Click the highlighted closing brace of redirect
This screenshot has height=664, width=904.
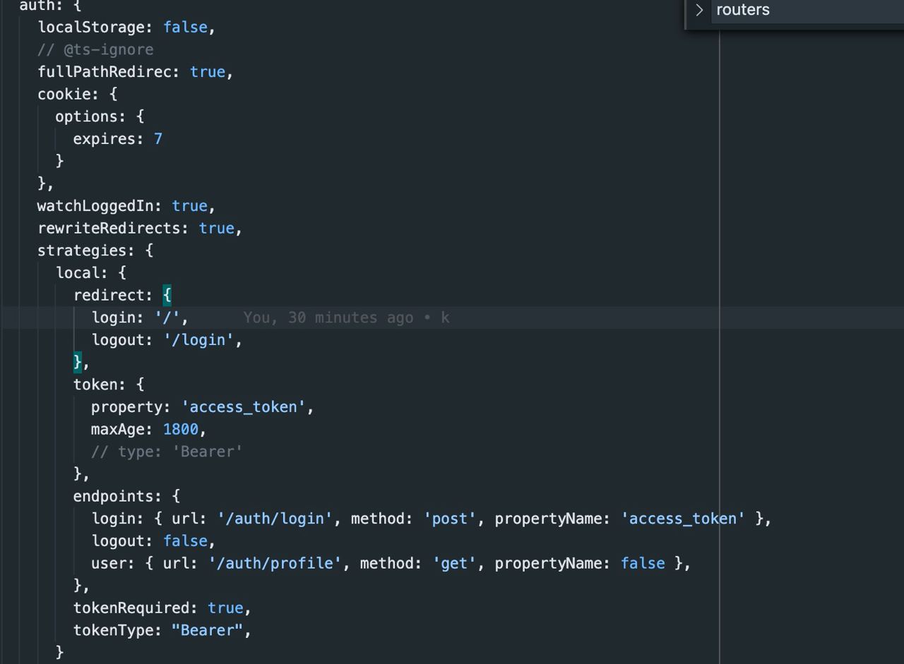tap(78, 362)
